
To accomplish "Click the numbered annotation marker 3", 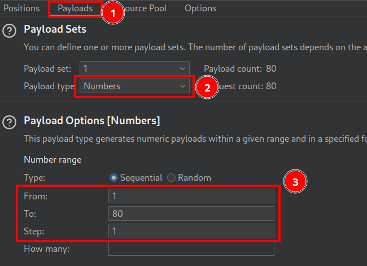I will click(x=294, y=182).
